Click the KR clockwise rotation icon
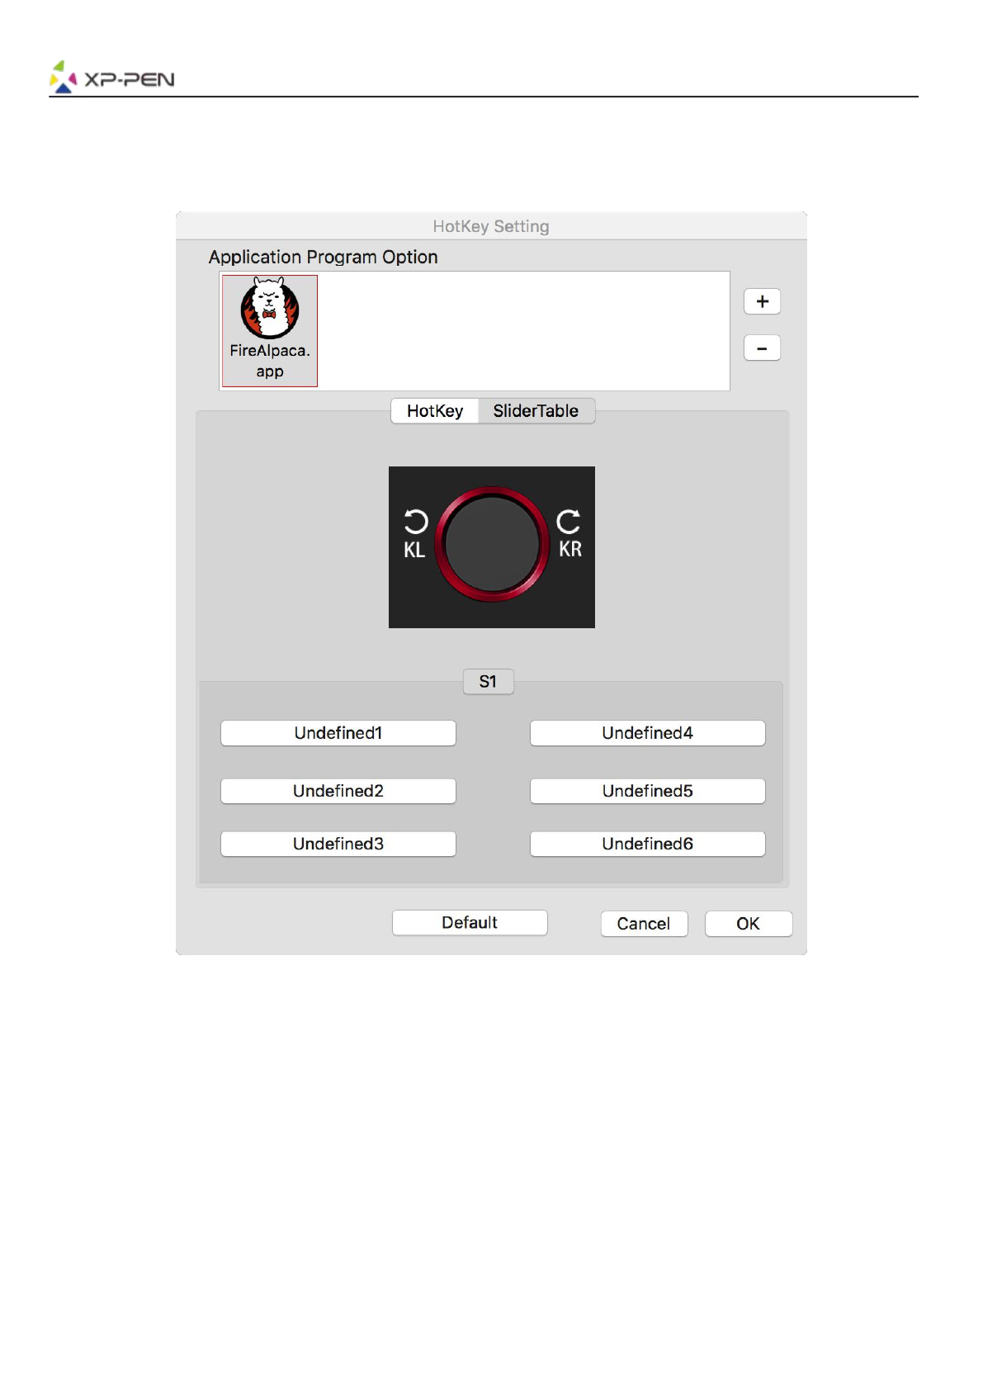983x1391 pixels. (569, 522)
